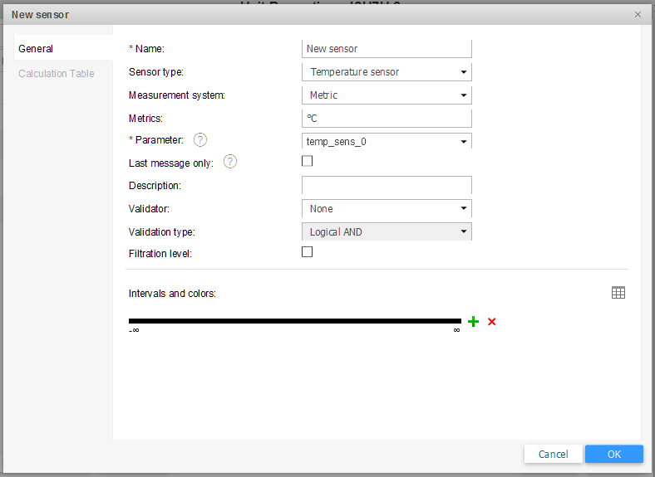Image resolution: width=655 pixels, height=477 pixels.
Task: Focus the Description input field
Action: tap(387, 185)
